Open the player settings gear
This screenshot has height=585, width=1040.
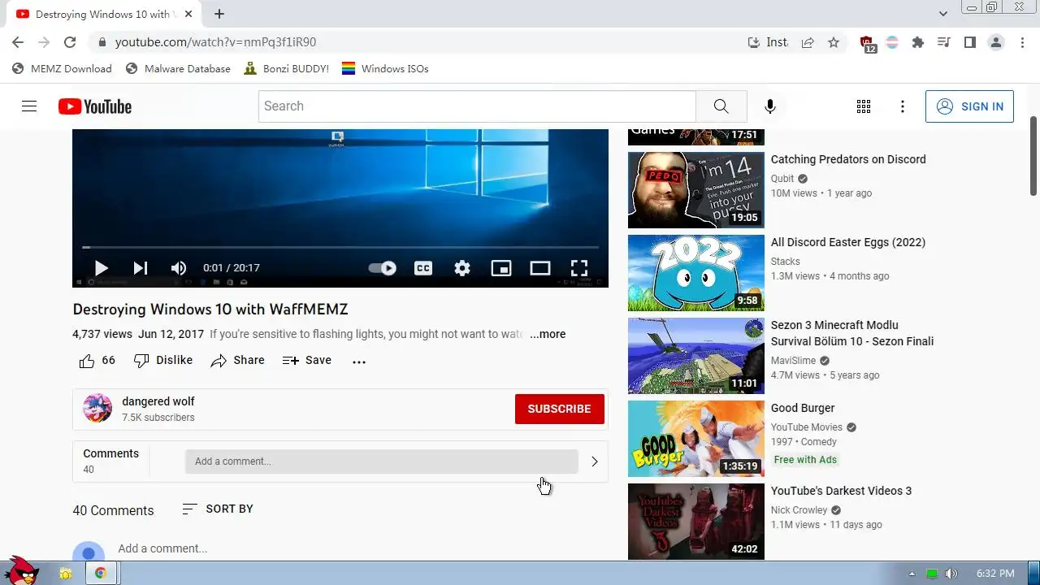pos(462,268)
